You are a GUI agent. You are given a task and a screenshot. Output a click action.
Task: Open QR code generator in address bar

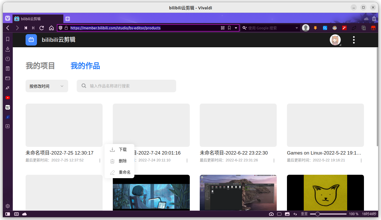point(223,28)
